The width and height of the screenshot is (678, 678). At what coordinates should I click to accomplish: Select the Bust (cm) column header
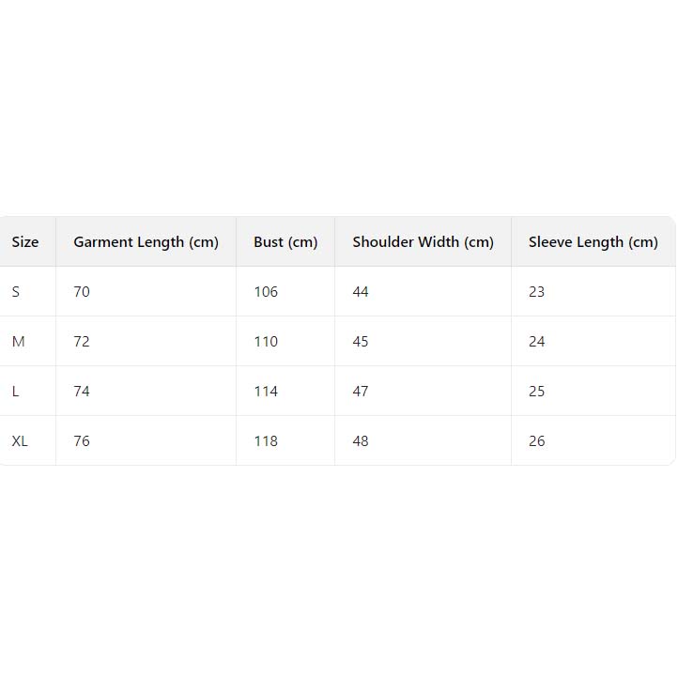pos(285,242)
